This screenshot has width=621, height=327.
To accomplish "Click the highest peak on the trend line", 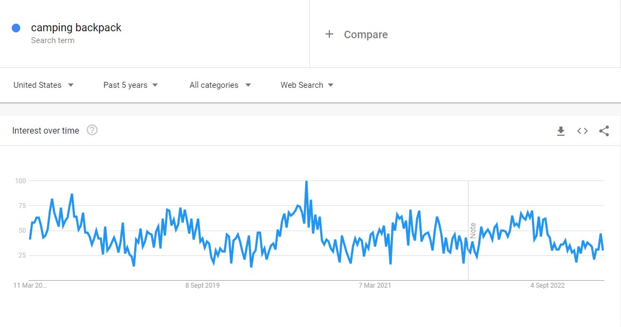I will coord(306,182).
